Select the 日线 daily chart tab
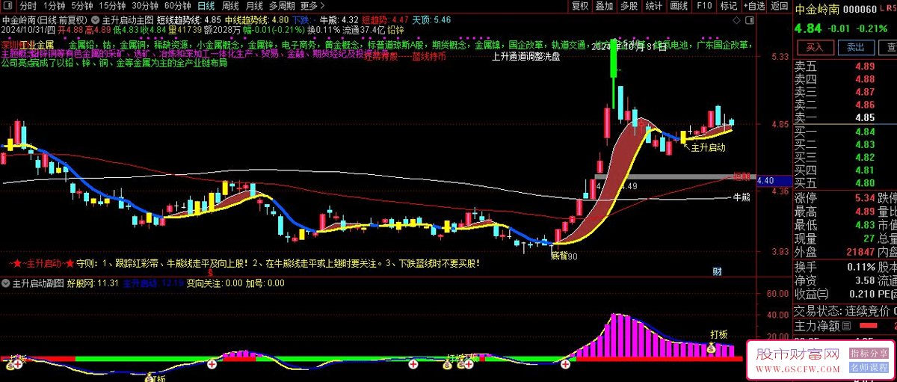The width and height of the screenshot is (897, 382). [206, 5]
